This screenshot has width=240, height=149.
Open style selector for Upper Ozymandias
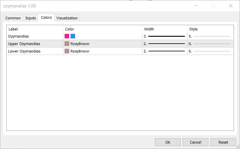[210, 44]
